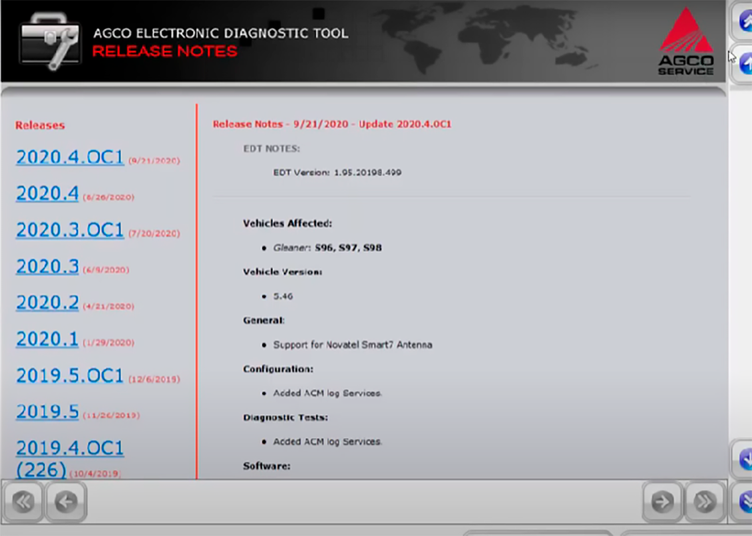The image size is (752, 536).
Task: Click the Release Notes 9/21/2020 heading
Action: (331, 124)
